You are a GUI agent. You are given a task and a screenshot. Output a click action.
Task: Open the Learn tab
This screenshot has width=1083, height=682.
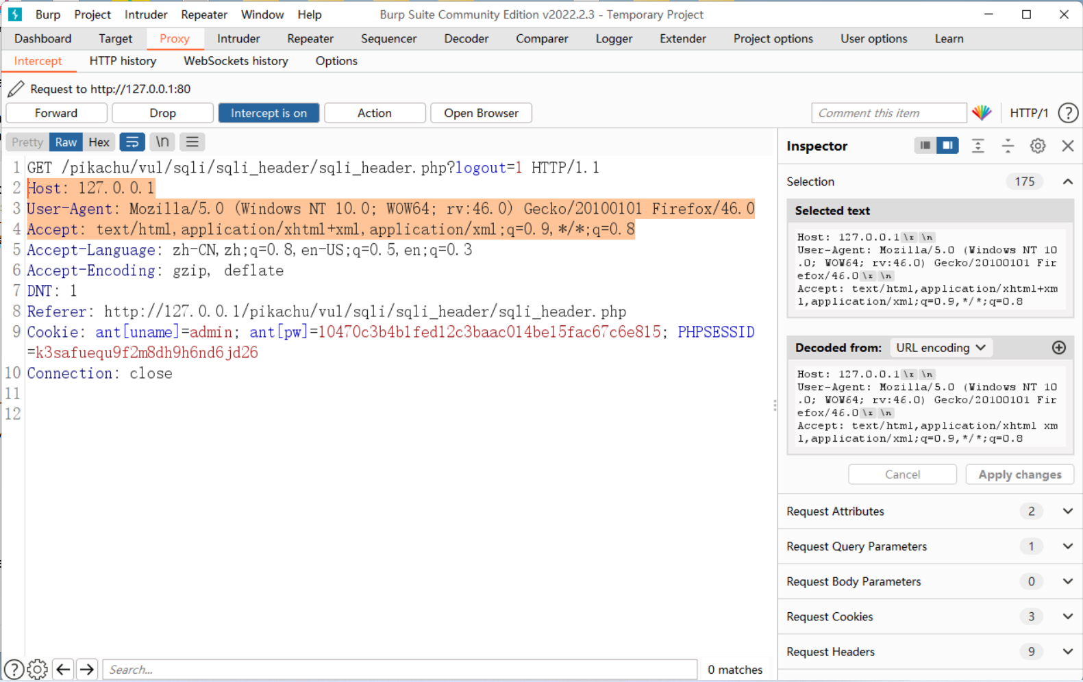point(949,39)
